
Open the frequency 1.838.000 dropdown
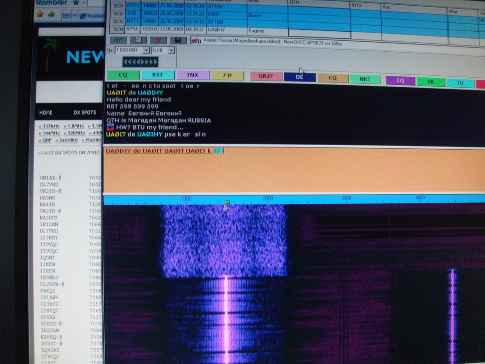pos(146,50)
